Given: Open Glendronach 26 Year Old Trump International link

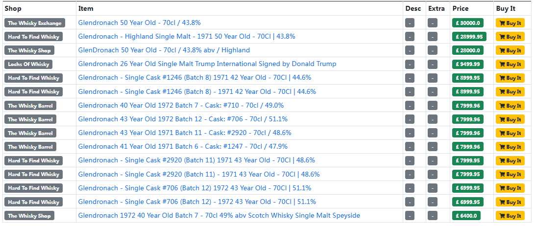Looking at the screenshot, I should coord(207,64).
